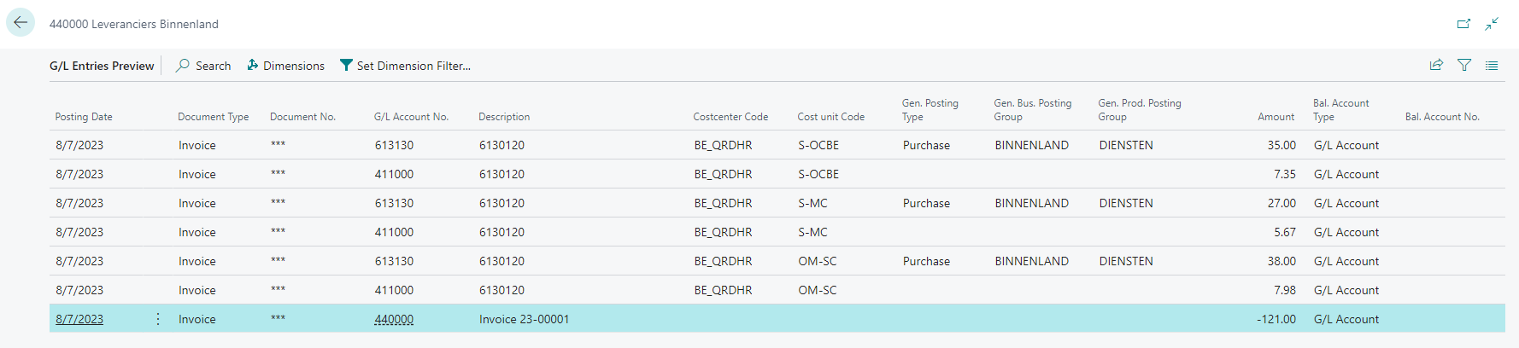Image resolution: width=1519 pixels, height=348 pixels.
Task: Click DIENSTEN in the 38.00 row
Action: tap(1126, 261)
